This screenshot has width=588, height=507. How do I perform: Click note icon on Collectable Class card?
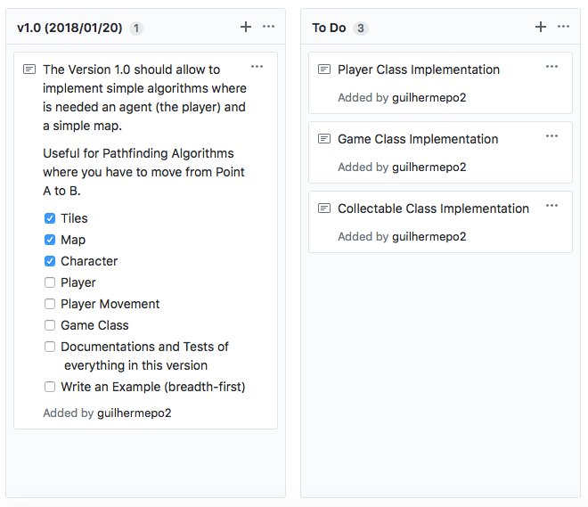click(324, 209)
